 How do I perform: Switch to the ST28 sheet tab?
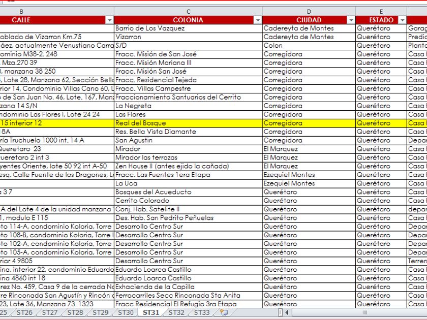point(75,312)
